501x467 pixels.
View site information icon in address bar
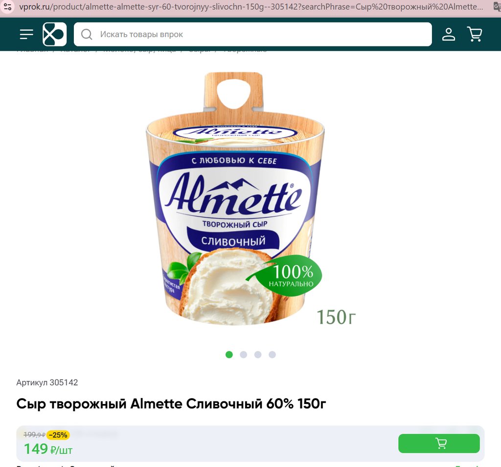click(7, 7)
